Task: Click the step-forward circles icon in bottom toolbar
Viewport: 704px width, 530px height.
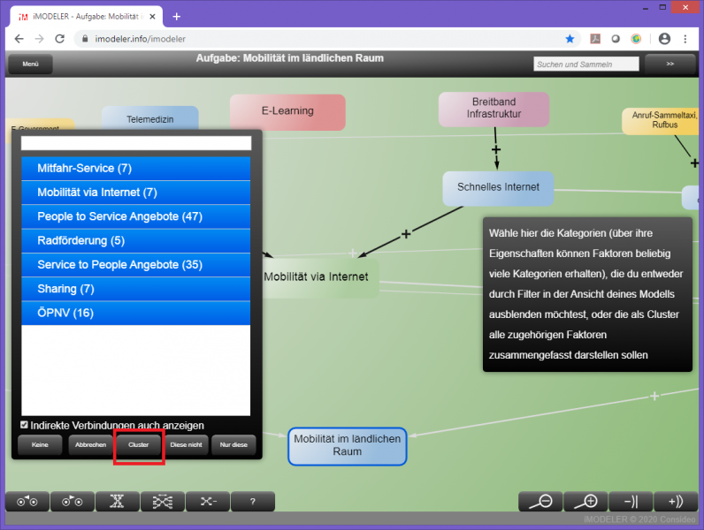Action: tap(72, 502)
